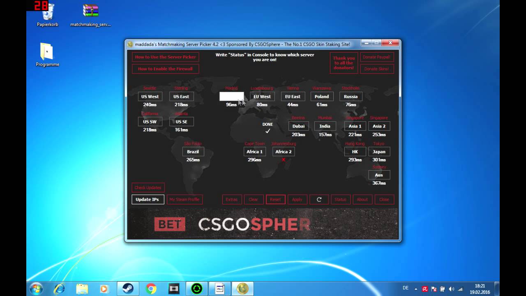This screenshot has width=526, height=296.
Task: Open Google Chrome from taskbar
Action: 151,289
